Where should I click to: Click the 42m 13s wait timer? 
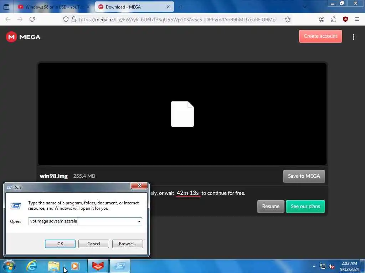point(187,193)
